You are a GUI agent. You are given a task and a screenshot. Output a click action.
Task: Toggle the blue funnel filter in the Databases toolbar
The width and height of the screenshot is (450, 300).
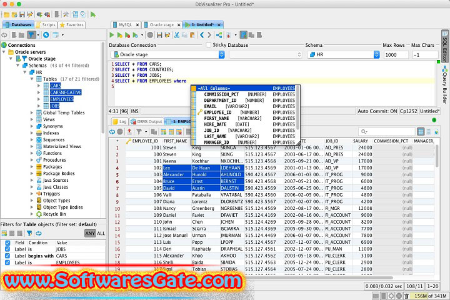[x=31, y=35]
